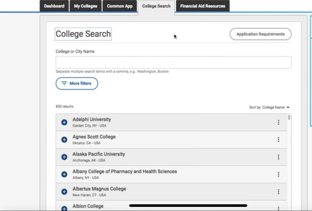This screenshot has width=312, height=211.
Task: Click the Anchorage, AK - USA location
Action: (x=89, y=160)
